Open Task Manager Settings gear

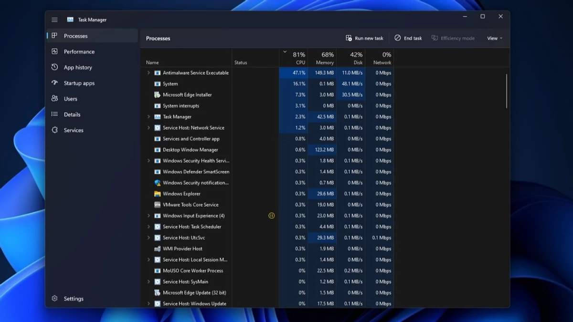[x=54, y=298]
